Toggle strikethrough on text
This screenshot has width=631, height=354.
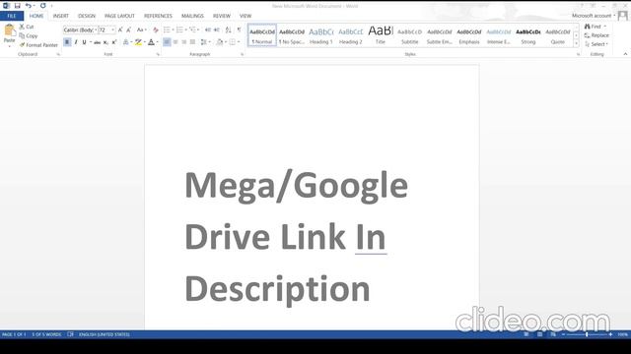point(97,42)
